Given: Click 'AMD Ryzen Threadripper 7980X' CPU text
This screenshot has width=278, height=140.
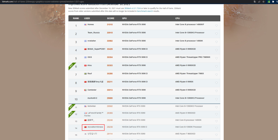Looking at the screenshot, I should click(x=189, y=73).
